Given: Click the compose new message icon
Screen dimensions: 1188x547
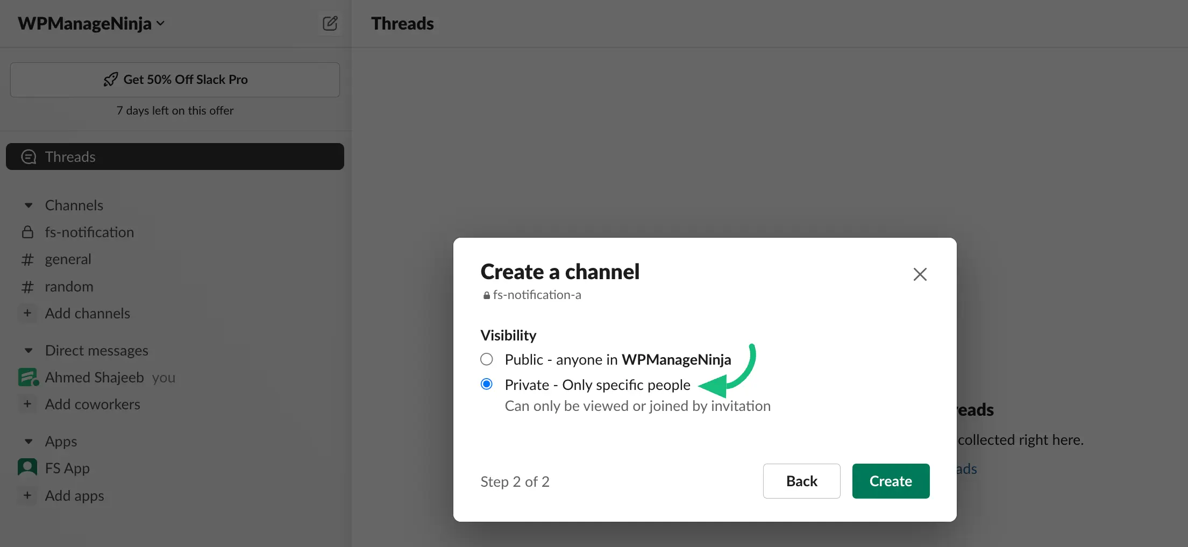Looking at the screenshot, I should click(330, 23).
